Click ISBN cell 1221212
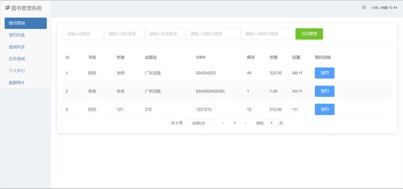The image size is (403, 189). pos(204,110)
